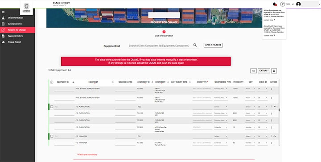The width and height of the screenshot is (321, 162).
Task: Open the hamburger menu in the sidebar
Action: (x=3, y=12)
